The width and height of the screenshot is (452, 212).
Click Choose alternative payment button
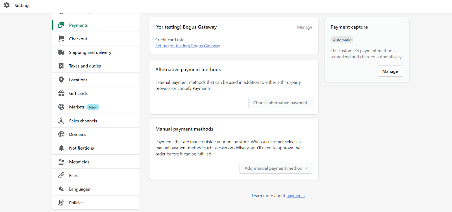280,103
